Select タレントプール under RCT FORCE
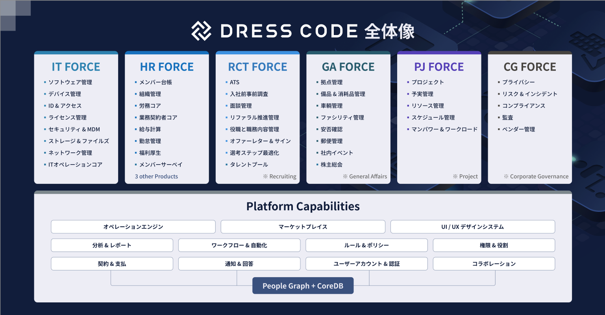 pyautogui.click(x=249, y=165)
